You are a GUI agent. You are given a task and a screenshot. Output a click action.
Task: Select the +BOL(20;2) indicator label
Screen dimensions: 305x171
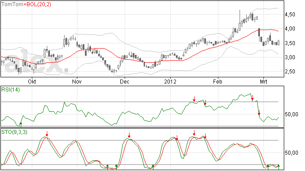[37, 4]
